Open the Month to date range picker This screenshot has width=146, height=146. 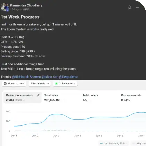coord(14,83)
